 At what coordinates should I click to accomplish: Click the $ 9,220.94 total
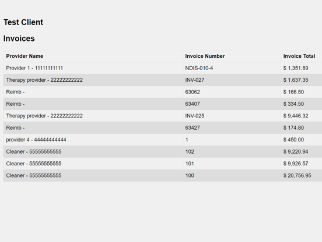(296, 151)
